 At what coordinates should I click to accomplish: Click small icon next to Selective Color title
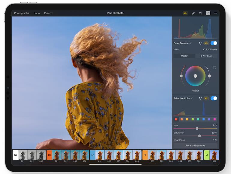click(192, 98)
